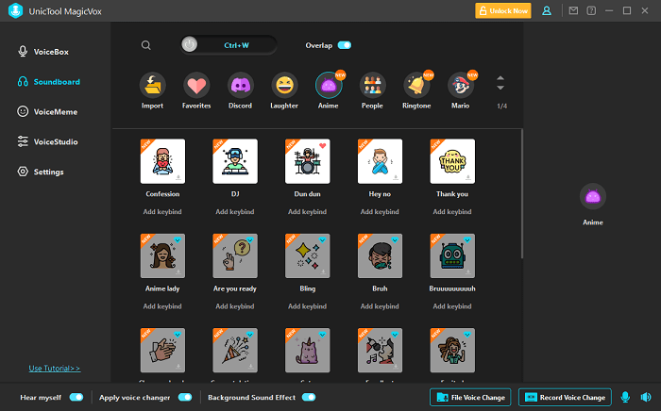Open the VoiceMeme section
This screenshot has width=661, height=411.
point(47,111)
